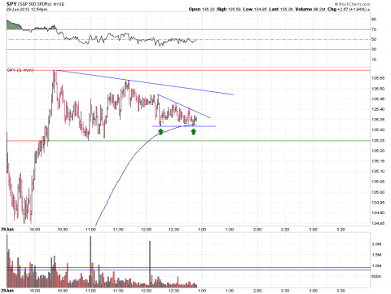Viewport: 391px width, 294px height.
Task: Click the "(S&P 500 SPDRs)" name label
Action: point(35,4)
